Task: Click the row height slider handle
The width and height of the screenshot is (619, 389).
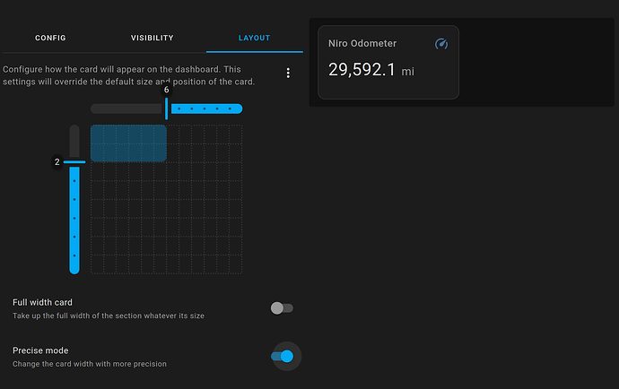Action: click(74, 161)
